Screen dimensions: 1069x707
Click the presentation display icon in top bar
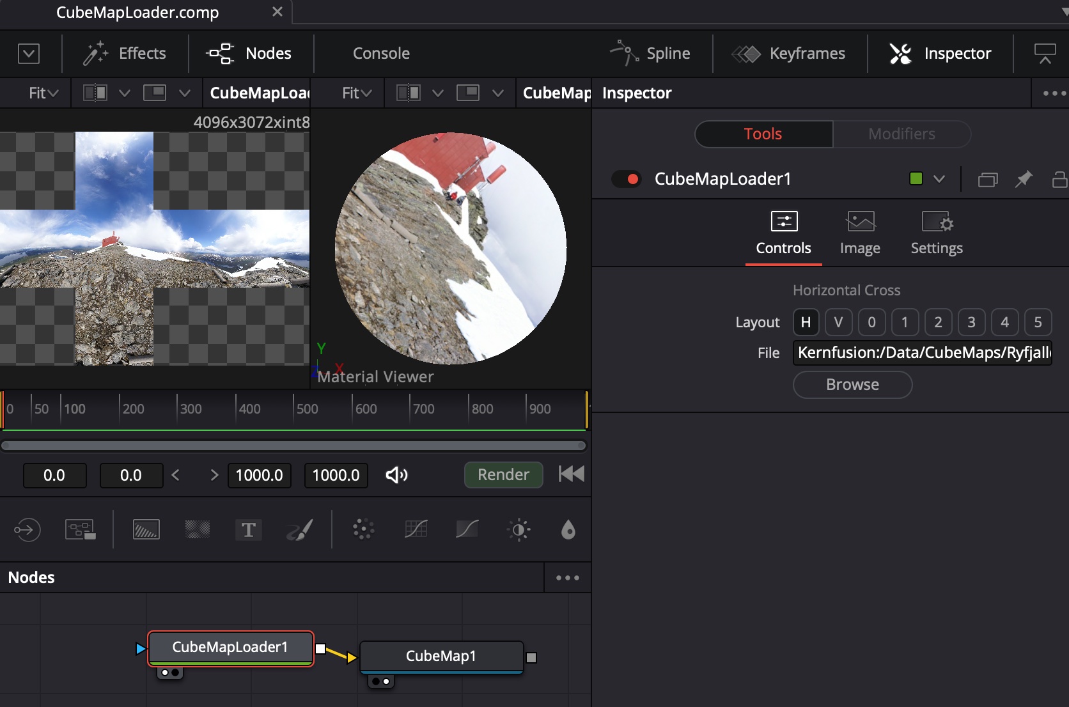(x=1045, y=54)
